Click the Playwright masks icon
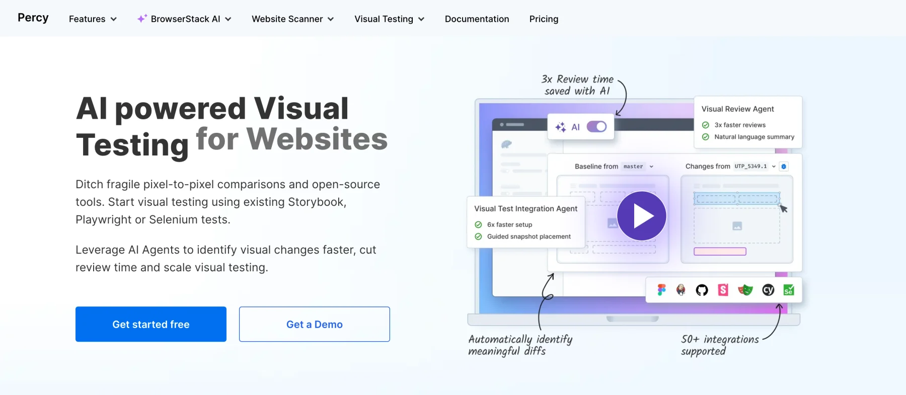 745,290
